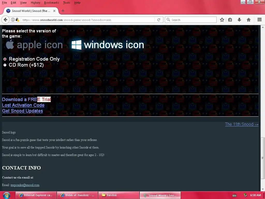The width and height of the screenshot is (265, 199).
Task: Open the Edit menu
Action: pos(13,3)
